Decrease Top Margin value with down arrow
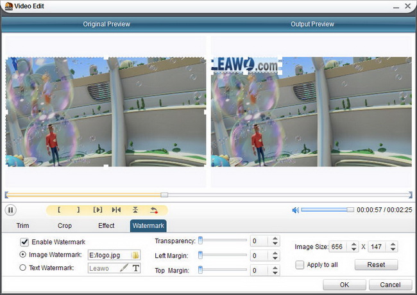The image size is (417, 295). 275,273
